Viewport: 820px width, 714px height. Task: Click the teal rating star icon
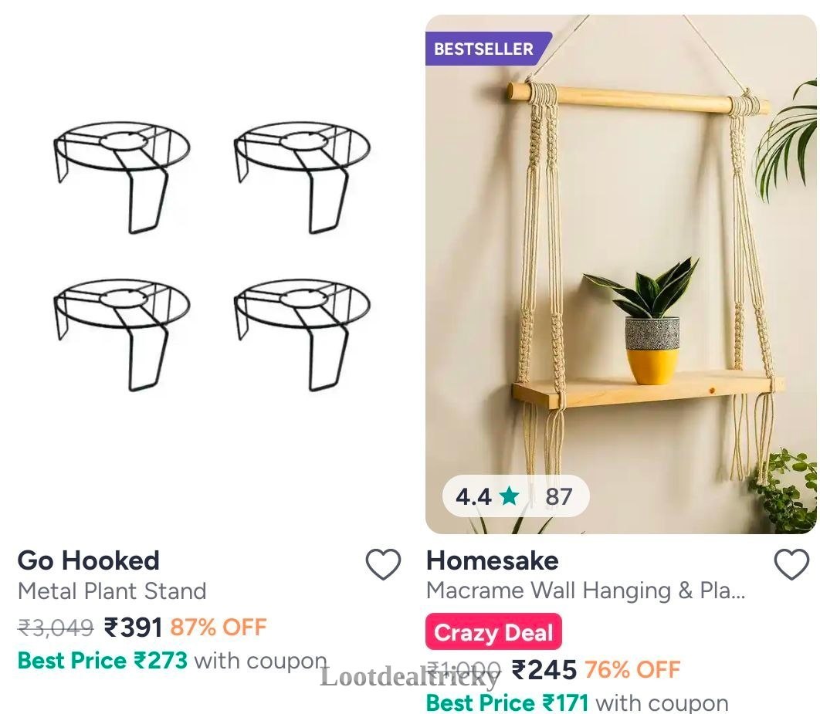click(x=509, y=496)
